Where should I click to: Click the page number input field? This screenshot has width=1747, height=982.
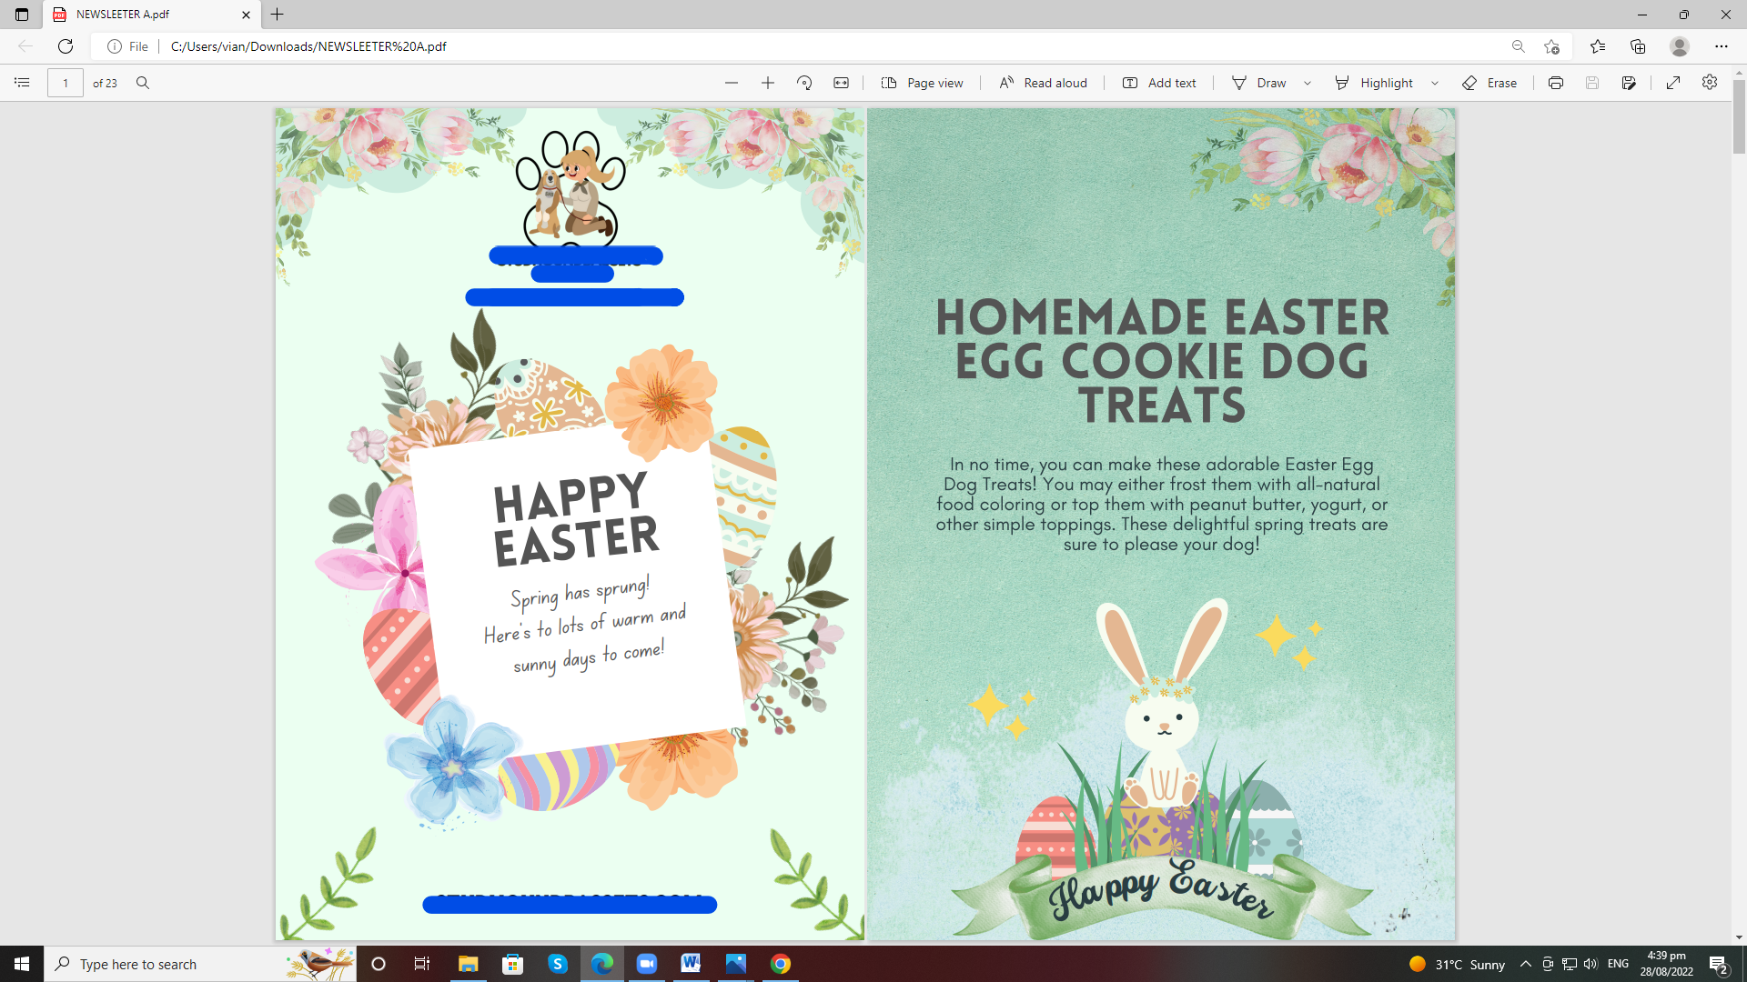(x=66, y=83)
